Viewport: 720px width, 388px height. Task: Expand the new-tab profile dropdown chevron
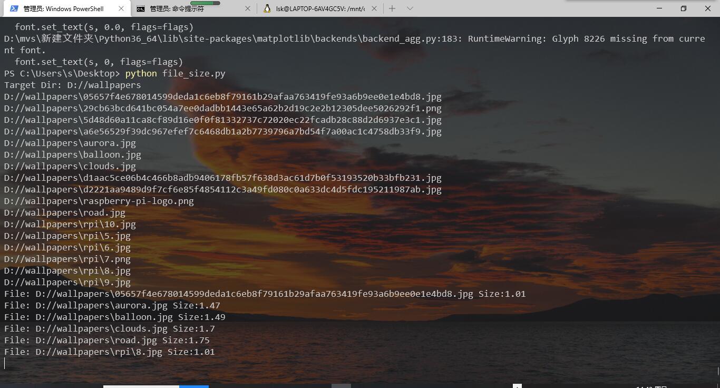[410, 8]
